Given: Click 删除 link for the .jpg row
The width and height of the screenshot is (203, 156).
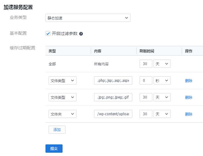Looking at the screenshot, I should tap(188, 98).
